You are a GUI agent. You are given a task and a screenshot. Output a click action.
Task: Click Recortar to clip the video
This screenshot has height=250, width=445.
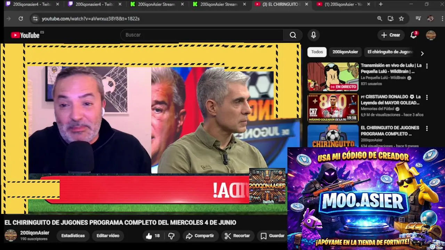[237, 236]
